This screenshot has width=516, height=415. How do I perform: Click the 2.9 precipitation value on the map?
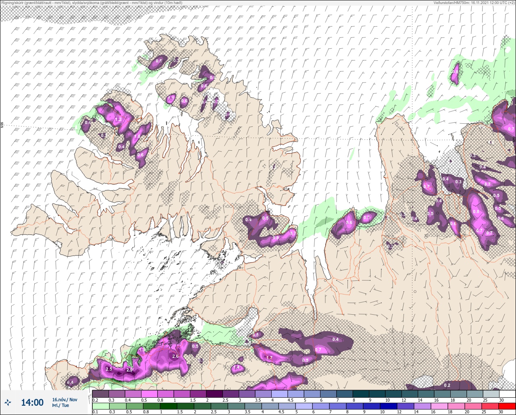pyautogui.click(x=129, y=370)
